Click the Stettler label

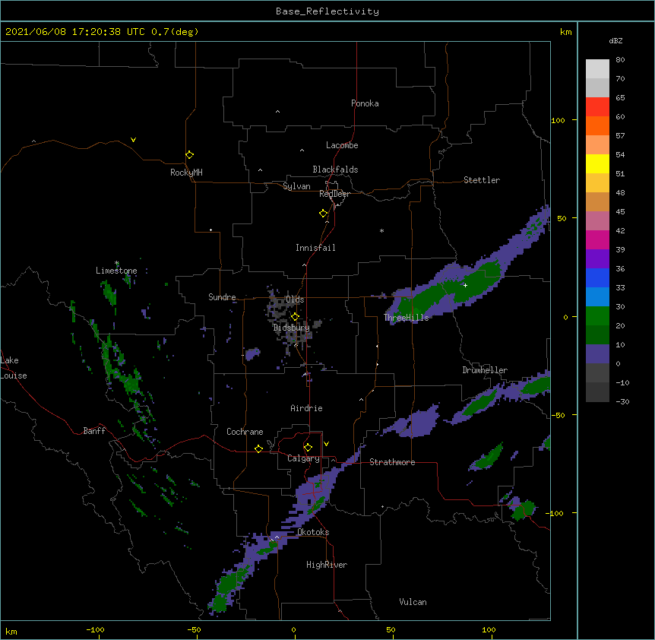pyautogui.click(x=482, y=180)
